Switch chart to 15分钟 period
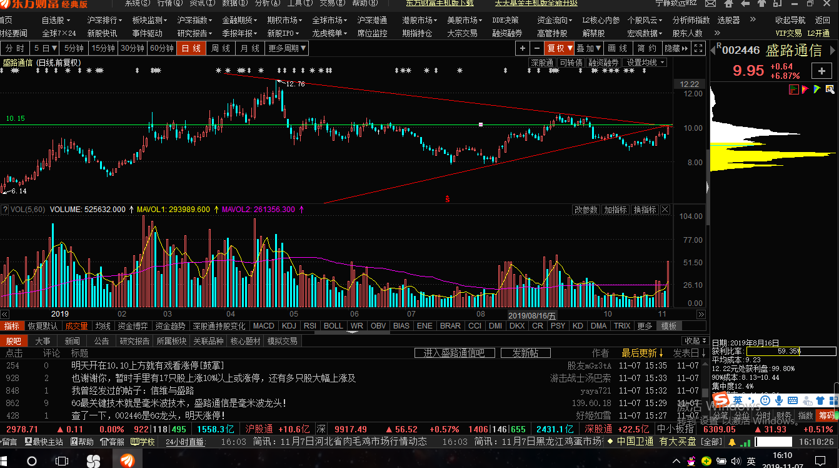 click(x=103, y=48)
